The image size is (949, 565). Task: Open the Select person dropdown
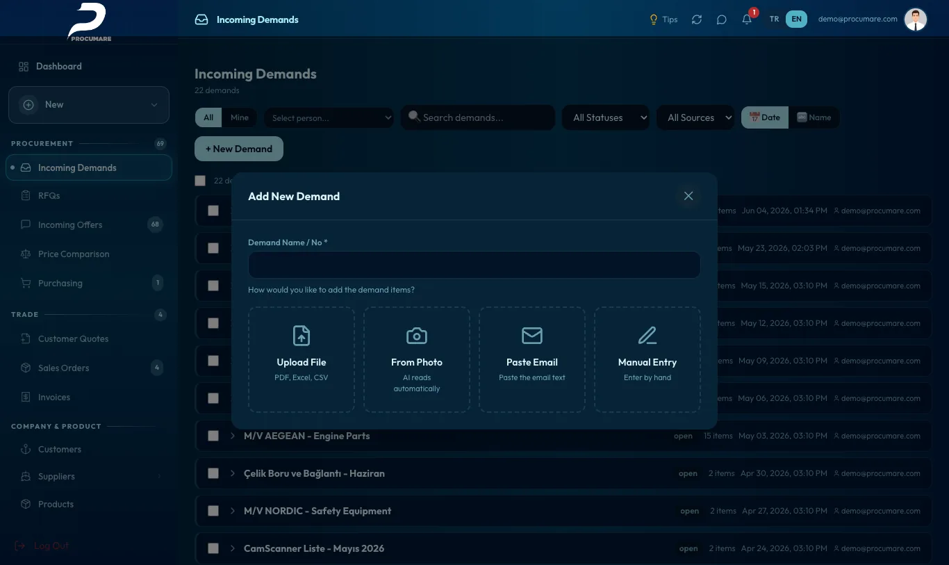(329, 117)
